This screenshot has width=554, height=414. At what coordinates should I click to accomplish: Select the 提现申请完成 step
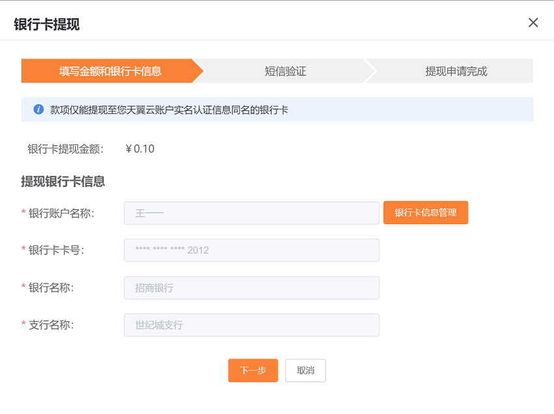point(456,71)
